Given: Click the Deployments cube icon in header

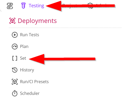Looking at the screenshot, I should tap(12, 21).
